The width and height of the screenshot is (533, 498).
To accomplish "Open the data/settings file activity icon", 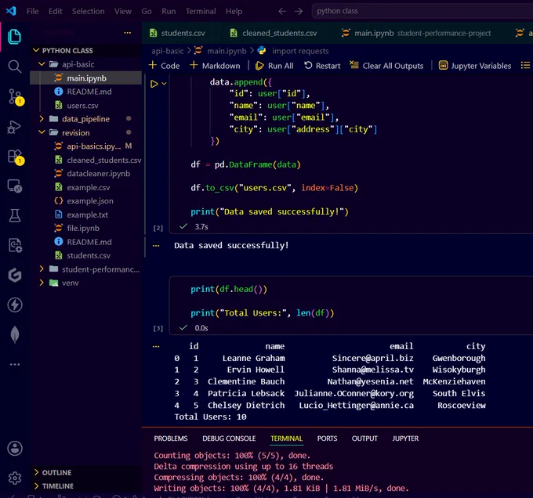I will pyautogui.click(x=15, y=245).
